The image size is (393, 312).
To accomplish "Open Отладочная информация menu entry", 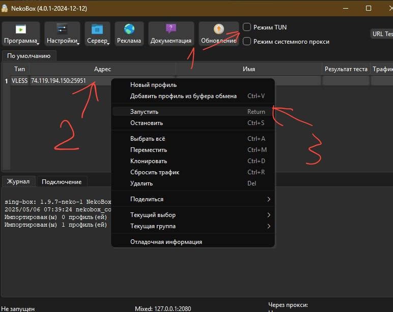I will (193, 242).
